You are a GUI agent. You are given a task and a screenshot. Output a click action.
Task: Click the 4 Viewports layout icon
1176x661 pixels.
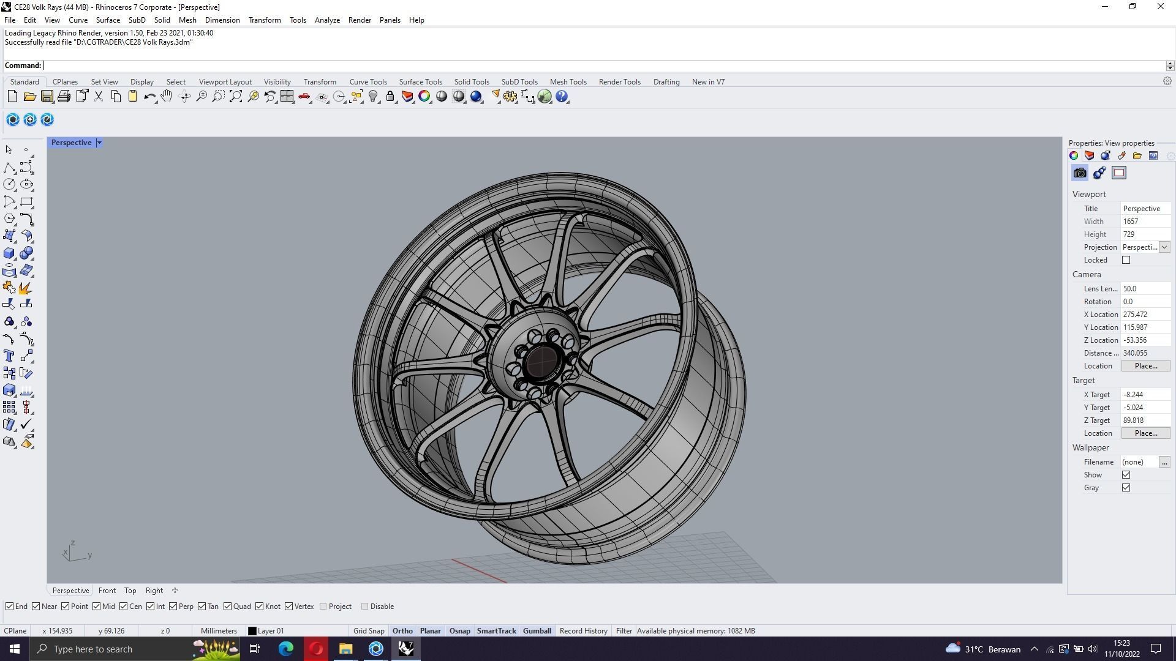pos(287,97)
